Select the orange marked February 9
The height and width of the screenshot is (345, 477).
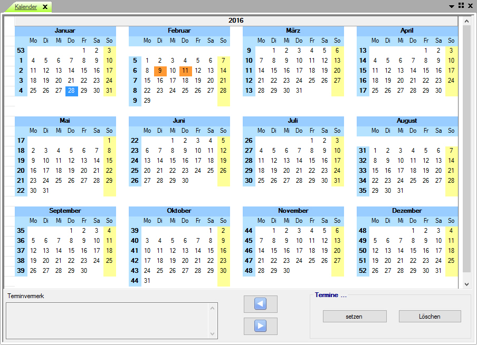tap(160, 71)
